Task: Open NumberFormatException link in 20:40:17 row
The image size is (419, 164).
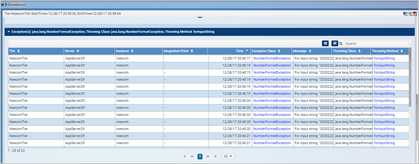Action: pos(272,58)
